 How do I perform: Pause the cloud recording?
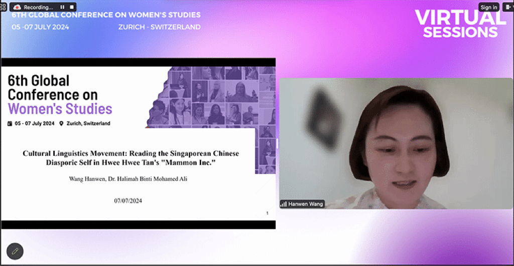pos(62,8)
